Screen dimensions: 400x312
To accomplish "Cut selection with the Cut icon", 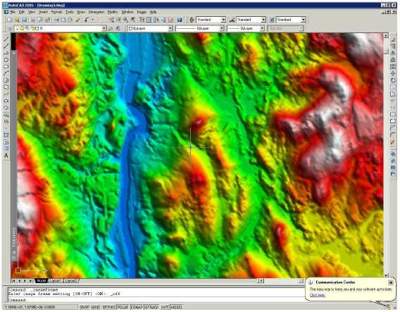I will click(x=56, y=20).
